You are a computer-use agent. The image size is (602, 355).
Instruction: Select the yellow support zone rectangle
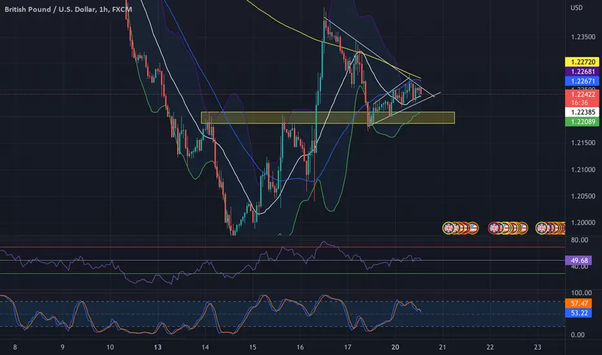pos(328,118)
